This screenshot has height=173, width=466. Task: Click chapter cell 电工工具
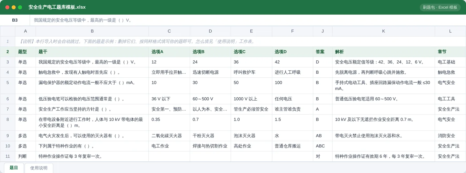click(x=450, y=99)
